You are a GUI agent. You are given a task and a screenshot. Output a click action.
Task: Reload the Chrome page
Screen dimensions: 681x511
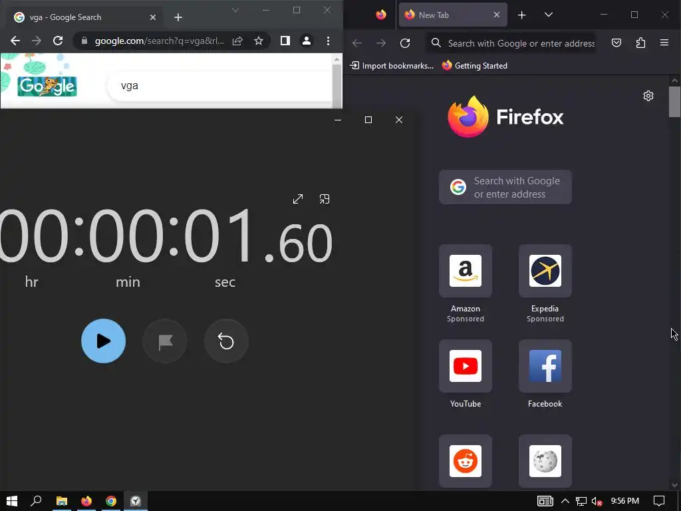coord(58,41)
